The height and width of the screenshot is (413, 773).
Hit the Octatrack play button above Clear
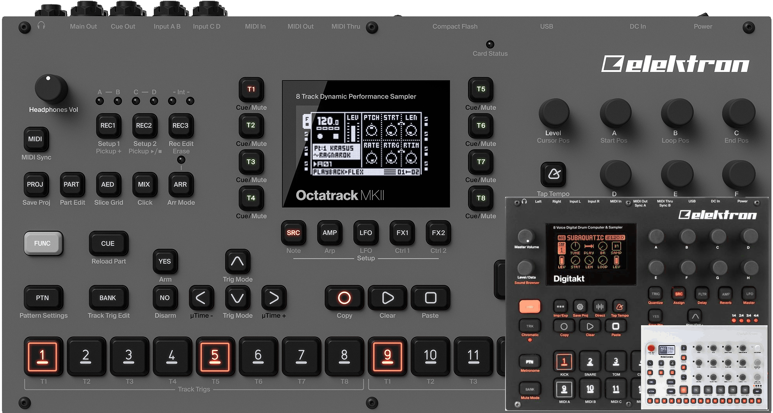pos(387,298)
